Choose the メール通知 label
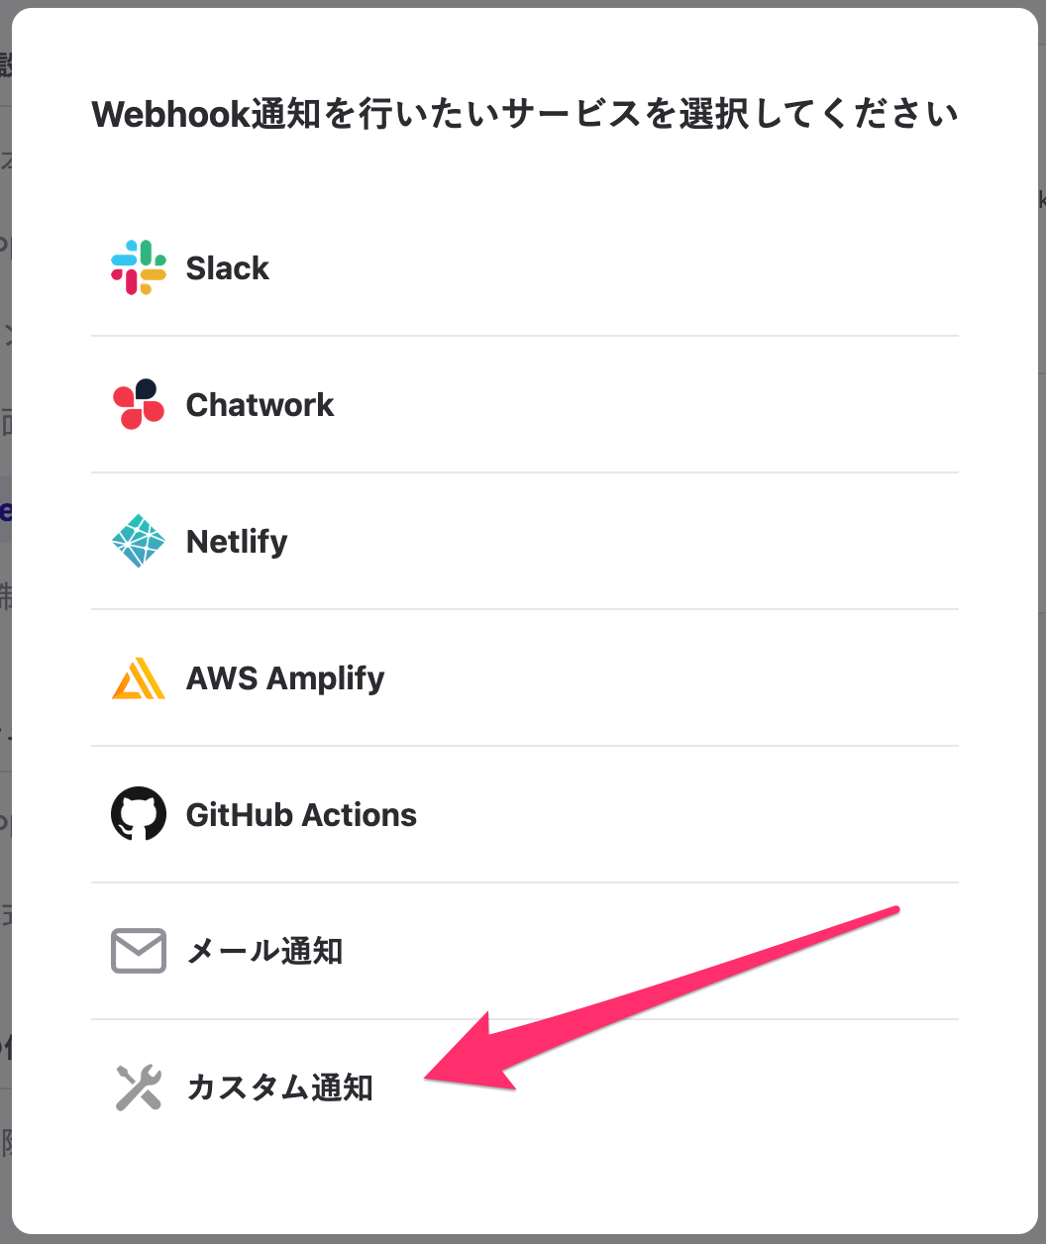The width and height of the screenshot is (1046, 1244). (264, 952)
